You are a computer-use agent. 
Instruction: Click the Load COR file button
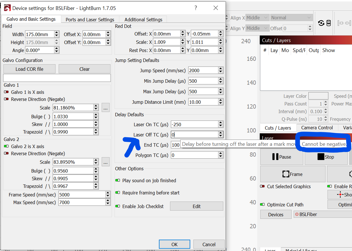[30, 69]
